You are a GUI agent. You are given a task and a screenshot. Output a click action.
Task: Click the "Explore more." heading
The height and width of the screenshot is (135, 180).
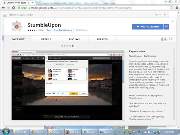coord(137,51)
